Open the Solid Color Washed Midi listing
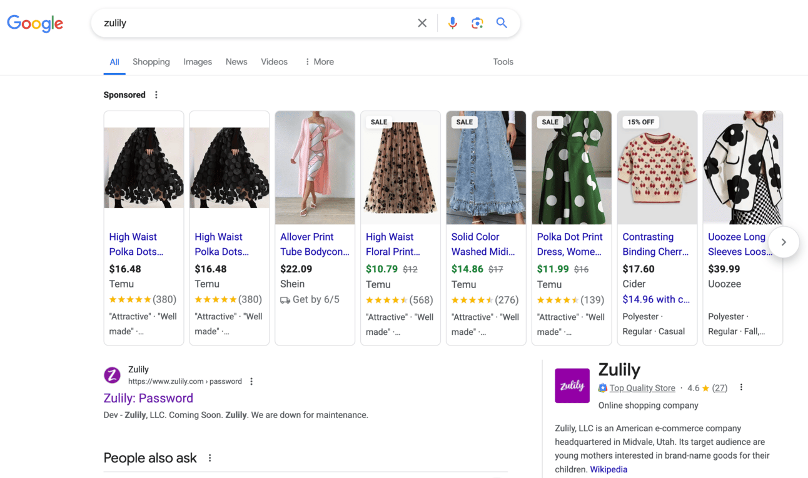Viewport: 808px width, 478px height. click(483, 244)
